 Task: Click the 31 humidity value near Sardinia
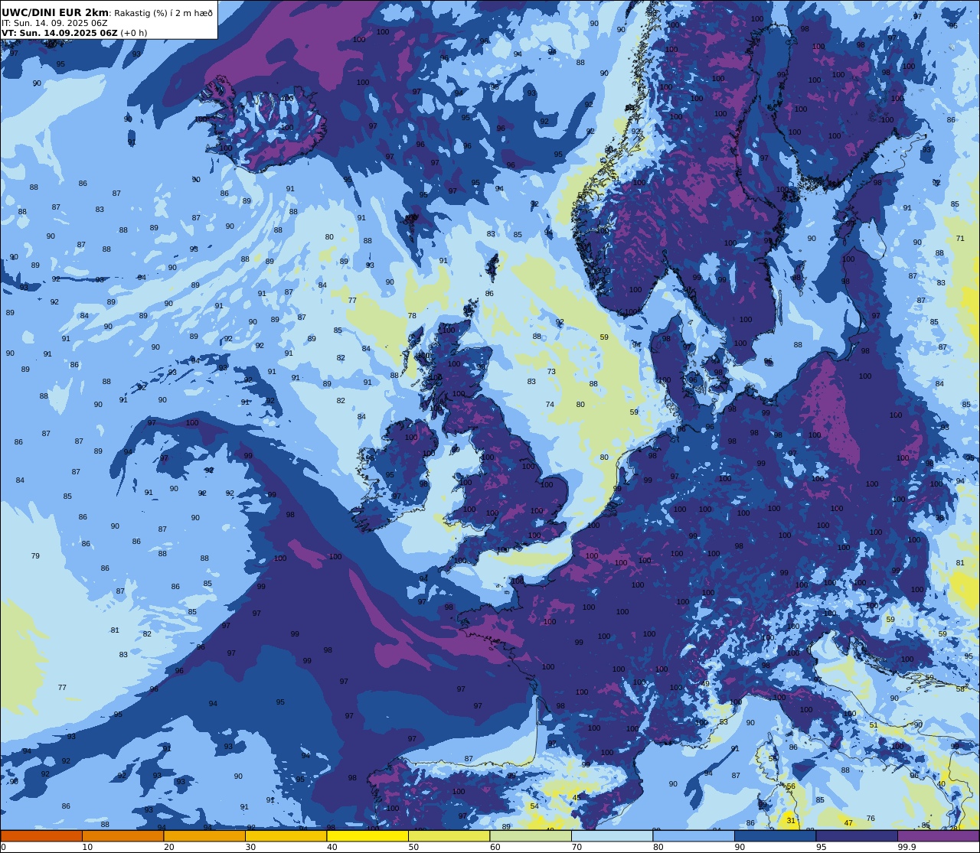pyautogui.click(x=792, y=820)
